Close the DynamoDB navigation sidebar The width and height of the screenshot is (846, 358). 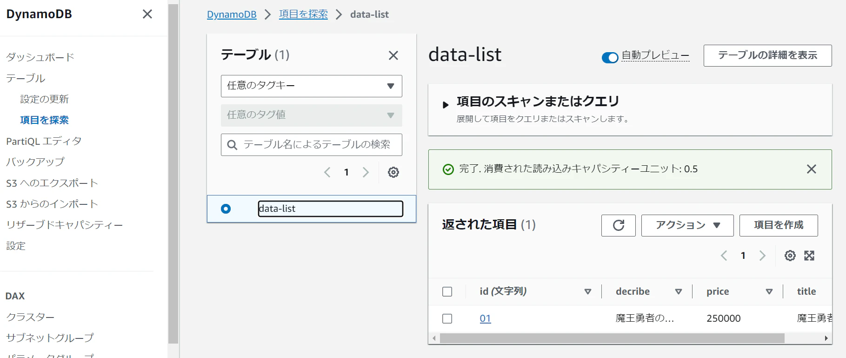tap(147, 14)
